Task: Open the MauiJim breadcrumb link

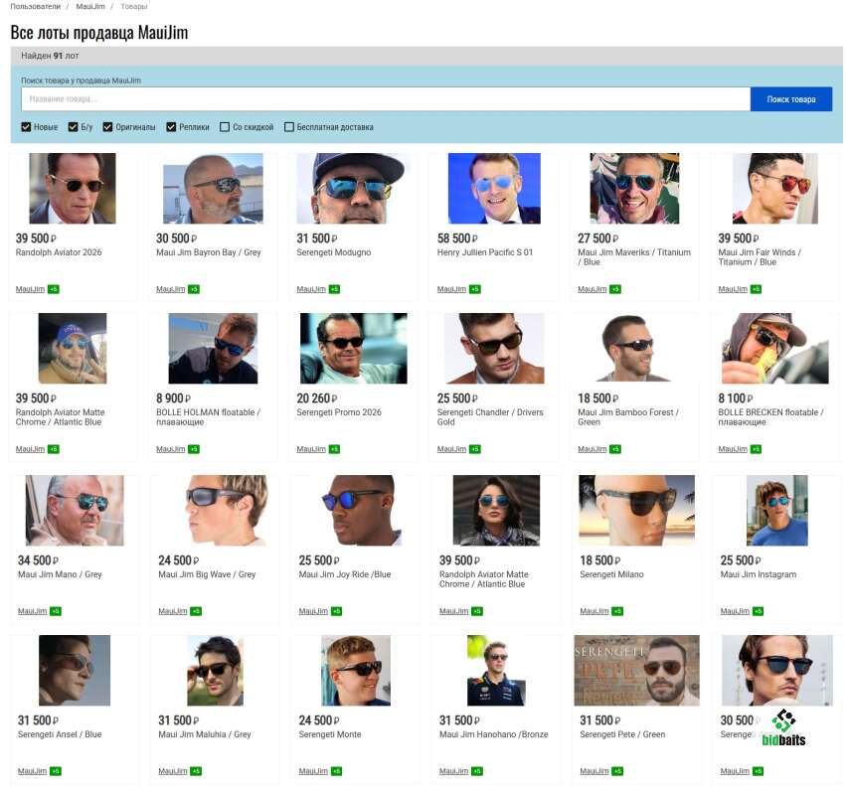Action: [90, 6]
